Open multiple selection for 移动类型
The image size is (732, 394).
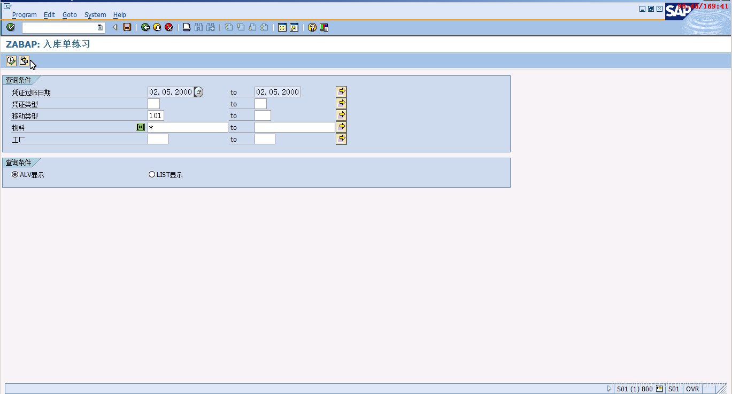click(341, 115)
